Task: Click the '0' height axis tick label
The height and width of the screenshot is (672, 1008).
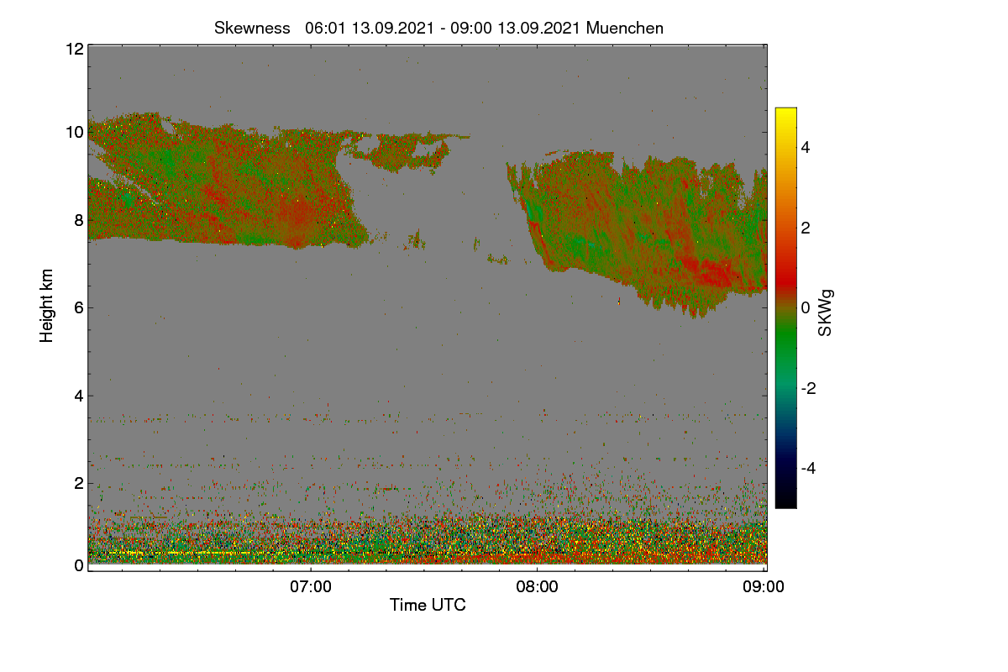Action: (x=79, y=565)
